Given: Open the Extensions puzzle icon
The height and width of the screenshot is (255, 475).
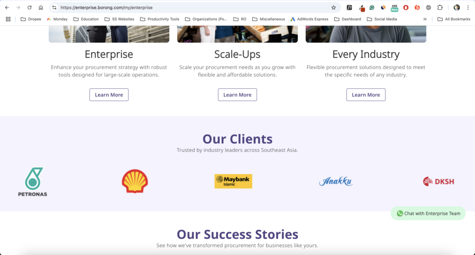Looking at the screenshot, I should click(440, 7).
